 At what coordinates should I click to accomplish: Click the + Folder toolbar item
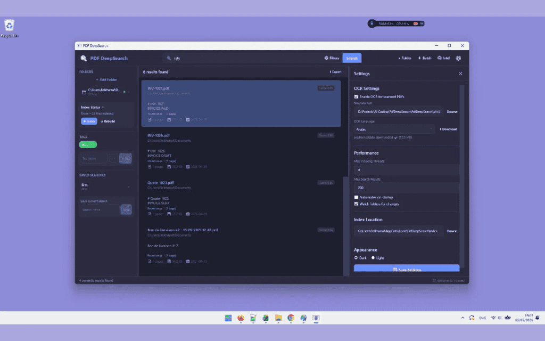click(x=404, y=58)
